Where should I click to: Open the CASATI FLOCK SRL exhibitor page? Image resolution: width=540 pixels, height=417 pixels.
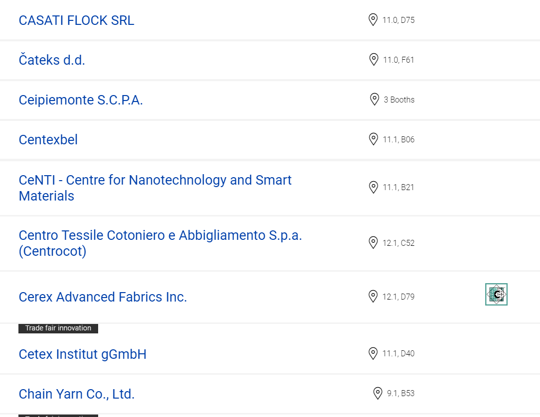[76, 20]
